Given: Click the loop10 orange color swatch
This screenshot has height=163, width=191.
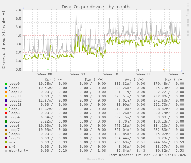Looking at the screenshot, I should [x=6, y=92].
